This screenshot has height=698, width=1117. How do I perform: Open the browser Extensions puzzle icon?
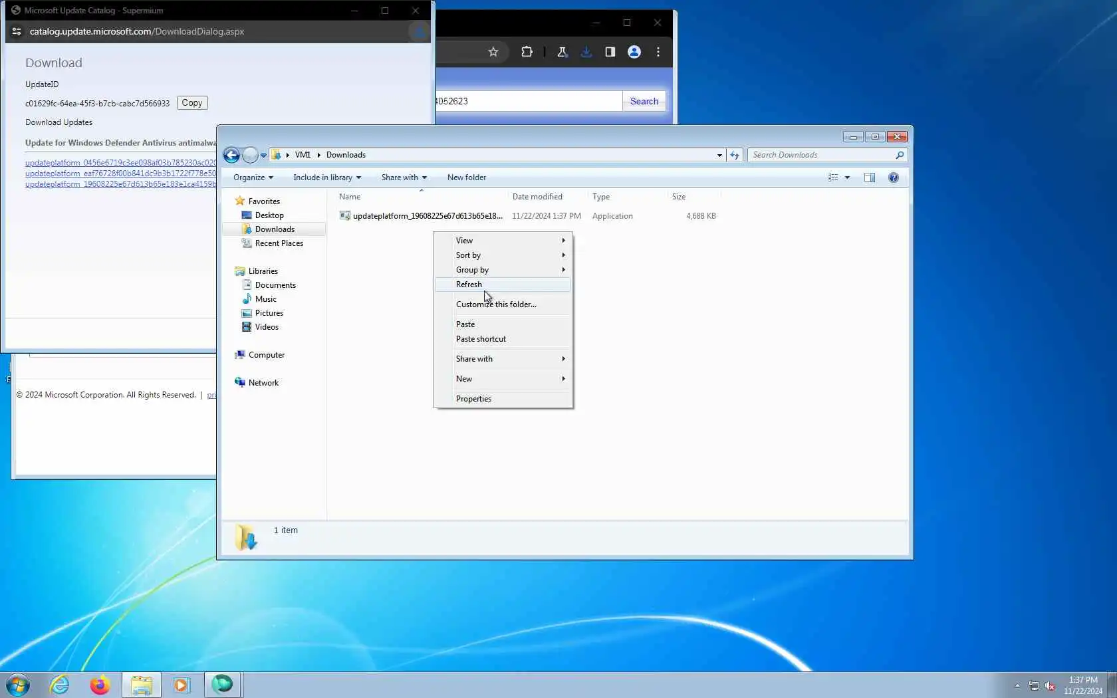pos(527,52)
